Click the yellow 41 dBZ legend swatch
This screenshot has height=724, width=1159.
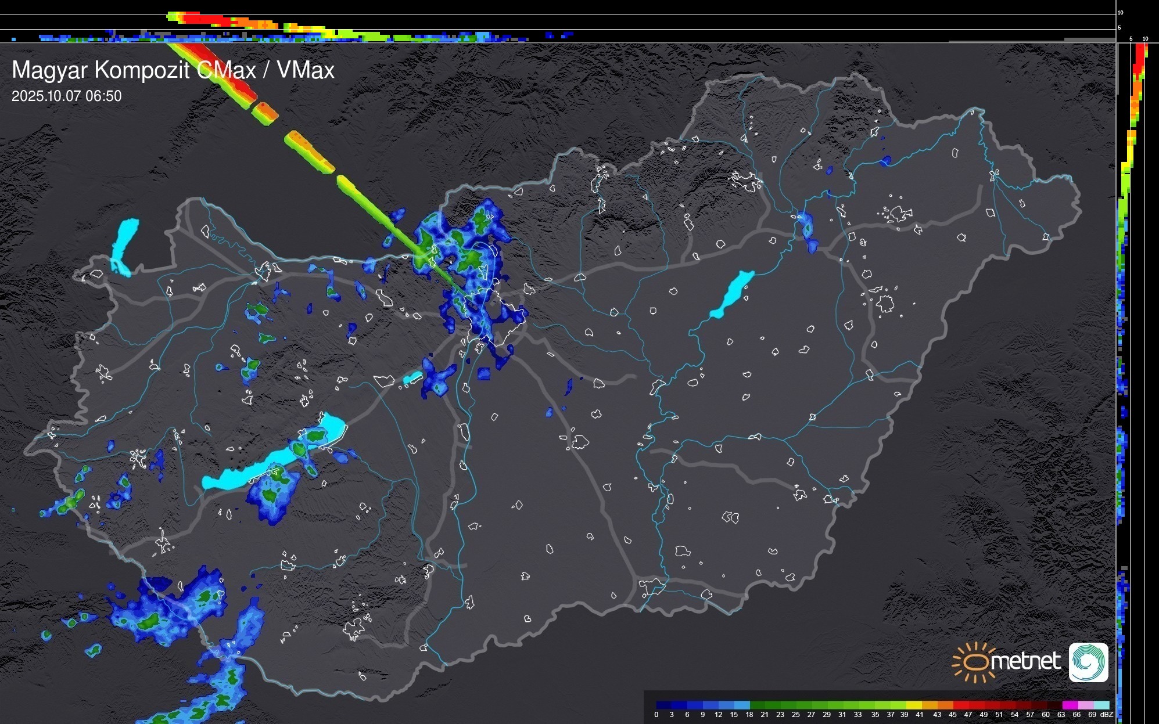coord(915,705)
